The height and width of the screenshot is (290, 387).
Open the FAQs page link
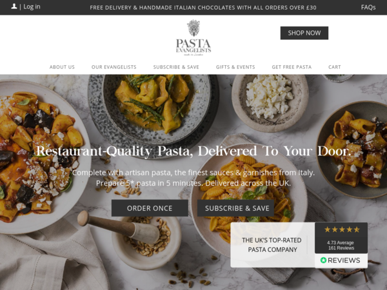coord(368,7)
